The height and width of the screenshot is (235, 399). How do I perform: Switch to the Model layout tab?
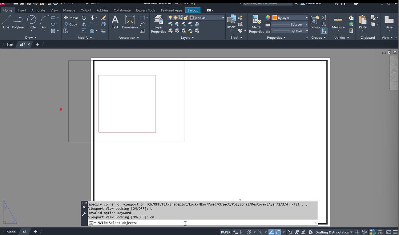[11, 232]
